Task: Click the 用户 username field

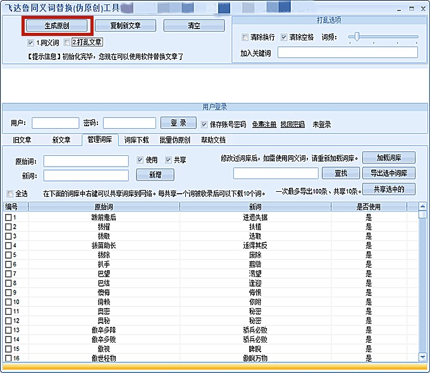Action: 56,123
